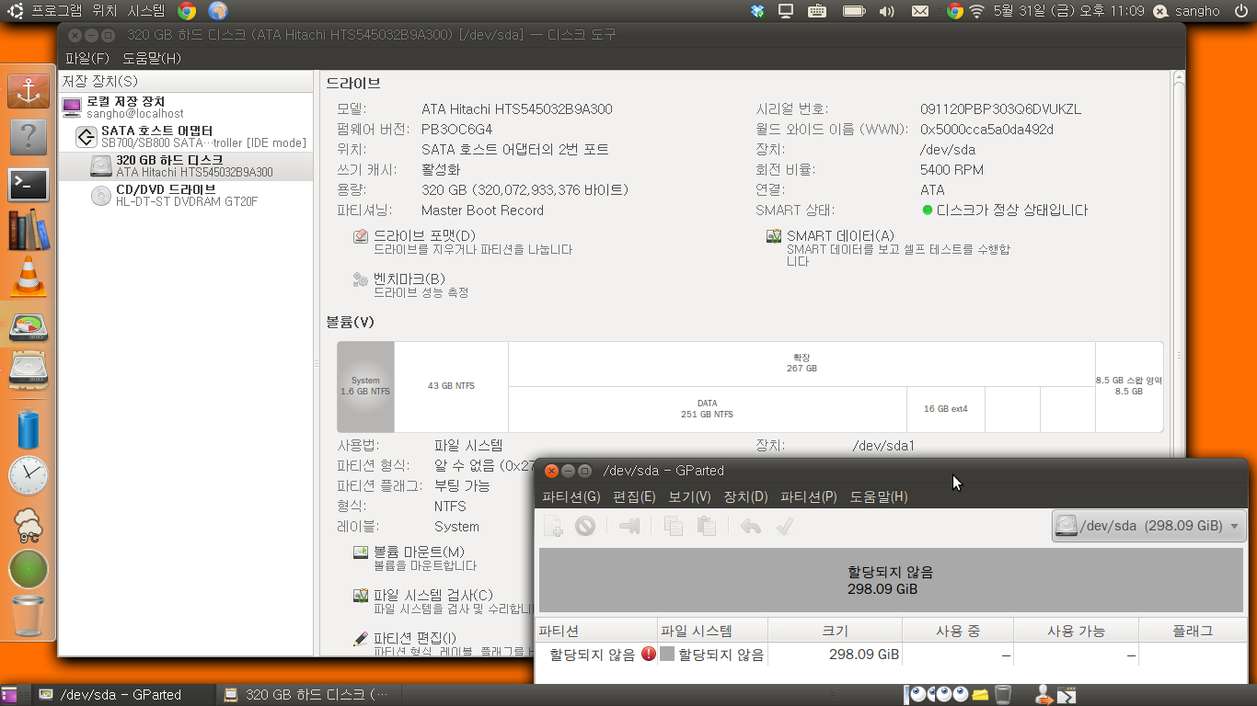The height and width of the screenshot is (706, 1257).
Task: Click the mail envelope tray icon
Action: (x=919, y=11)
